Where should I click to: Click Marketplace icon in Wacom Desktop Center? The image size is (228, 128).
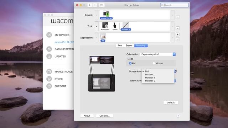tap(49, 71)
